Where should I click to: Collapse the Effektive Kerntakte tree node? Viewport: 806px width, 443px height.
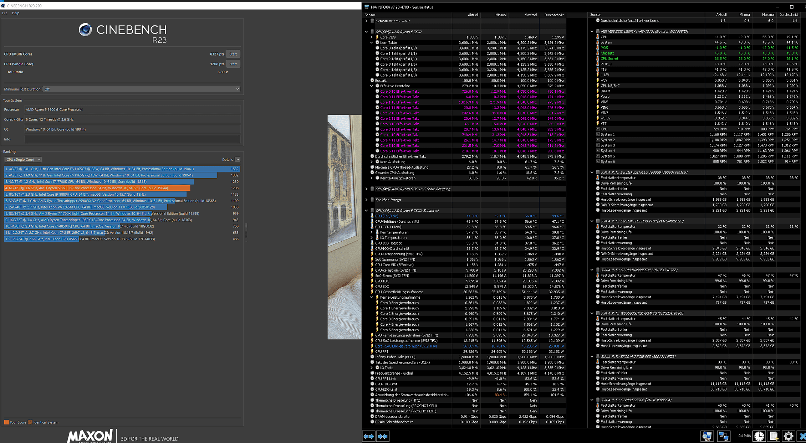click(372, 86)
